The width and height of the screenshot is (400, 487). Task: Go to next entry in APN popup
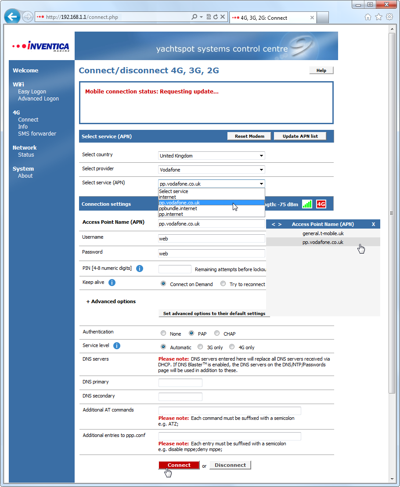(280, 224)
